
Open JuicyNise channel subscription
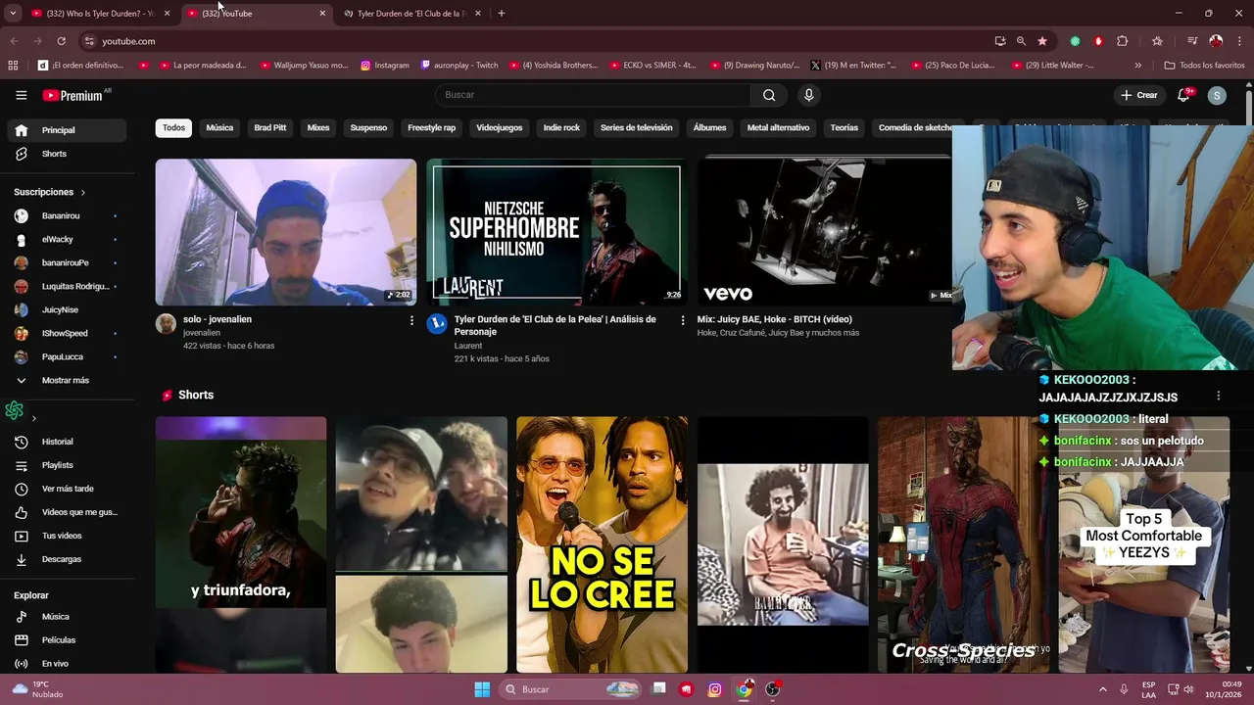click(x=67, y=309)
